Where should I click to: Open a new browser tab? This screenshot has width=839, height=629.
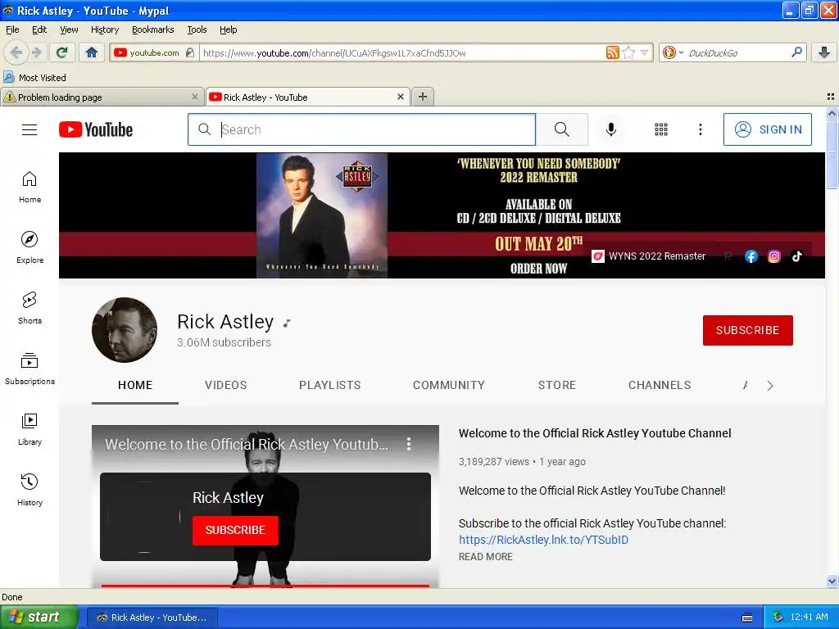tap(423, 97)
